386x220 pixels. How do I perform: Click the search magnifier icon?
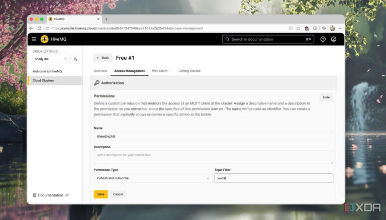click(x=227, y=39)
